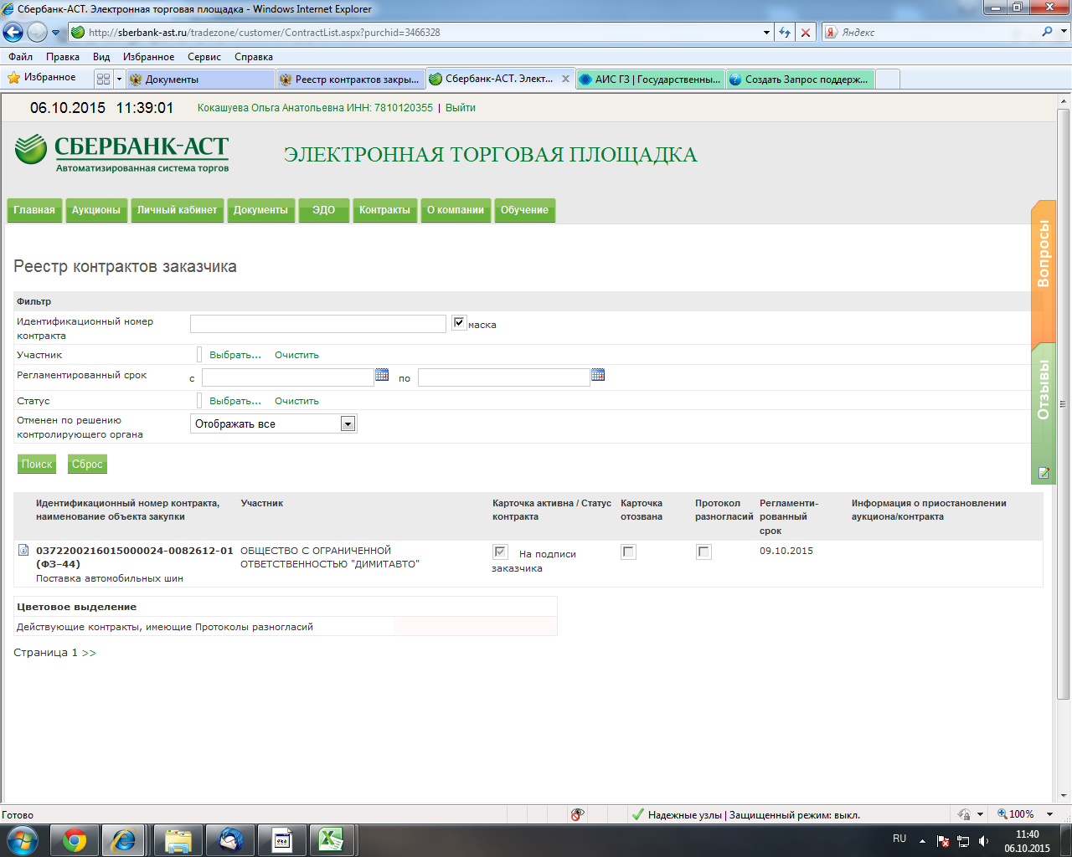Open the Файл menu

pyautogui.click(x=21, y=57)
